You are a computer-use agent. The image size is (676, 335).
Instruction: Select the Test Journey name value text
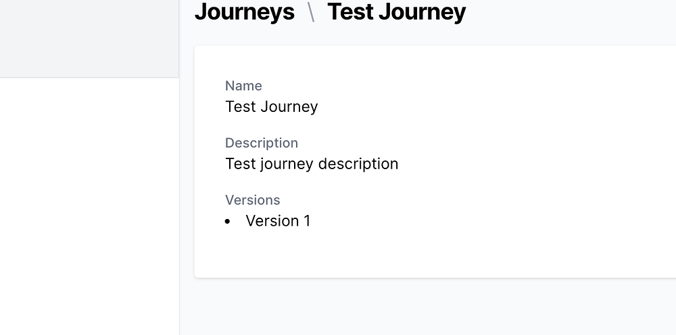coord(271,106)
